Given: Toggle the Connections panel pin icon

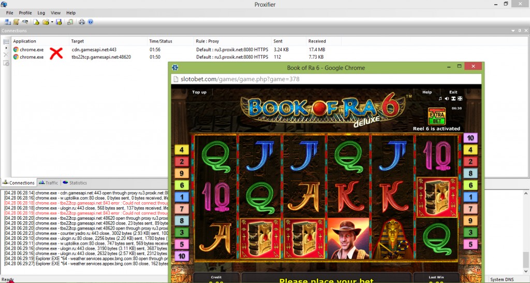Looking at the screenshot, I should click(520, 31).
